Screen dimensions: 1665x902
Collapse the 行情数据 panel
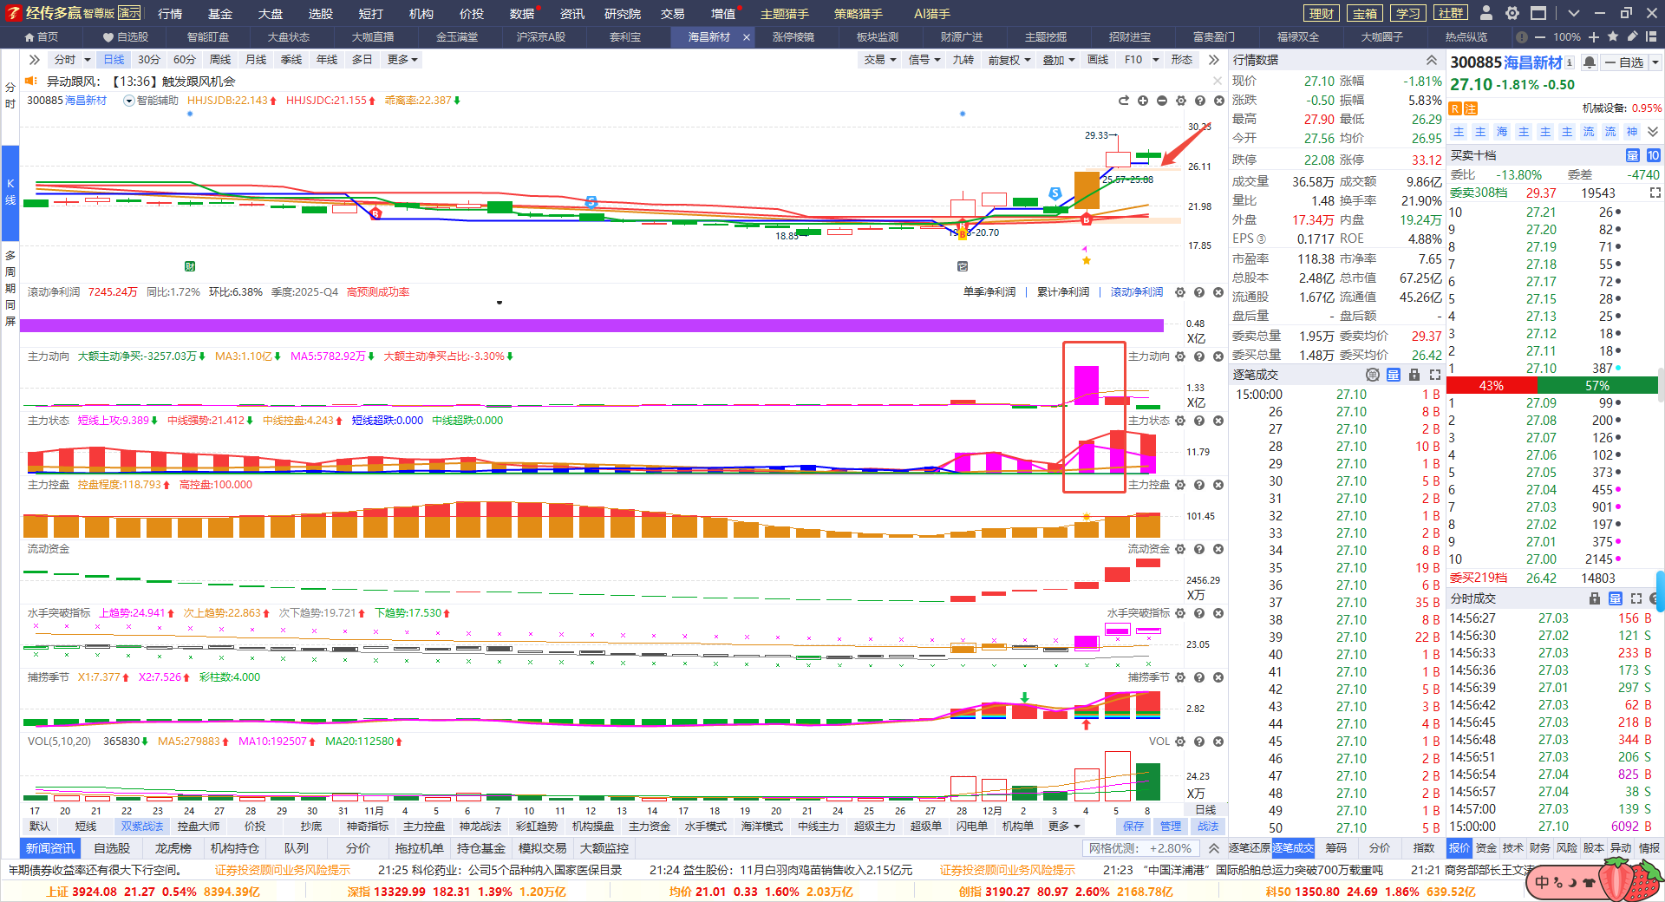point(1431,60)
